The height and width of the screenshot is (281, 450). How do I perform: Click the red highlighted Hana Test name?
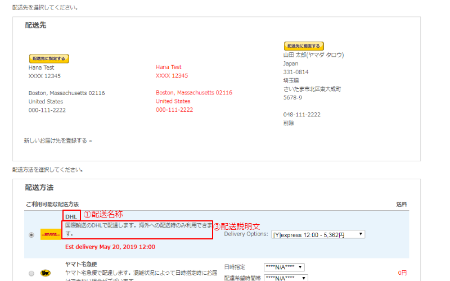coord(169,67)
